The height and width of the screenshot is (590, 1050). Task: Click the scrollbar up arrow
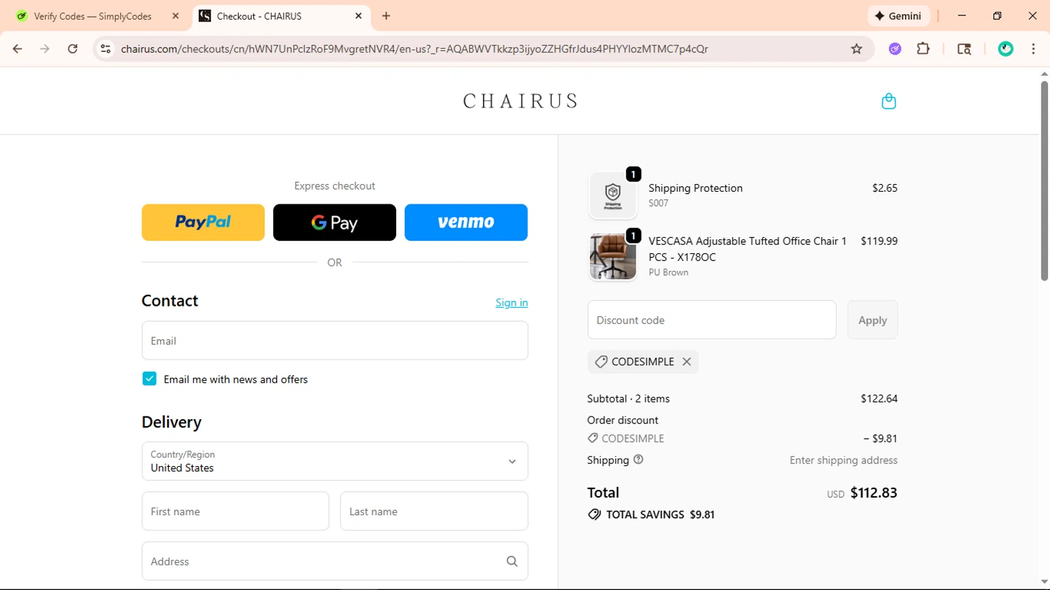(1044, 73)
